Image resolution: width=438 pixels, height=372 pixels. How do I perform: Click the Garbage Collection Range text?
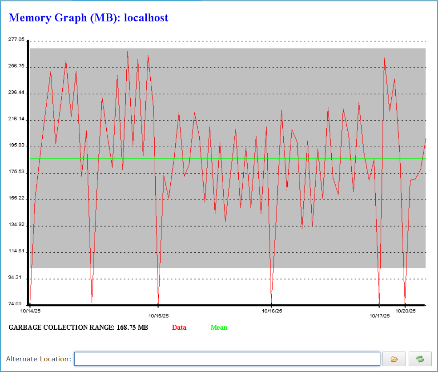coord(78,328)
